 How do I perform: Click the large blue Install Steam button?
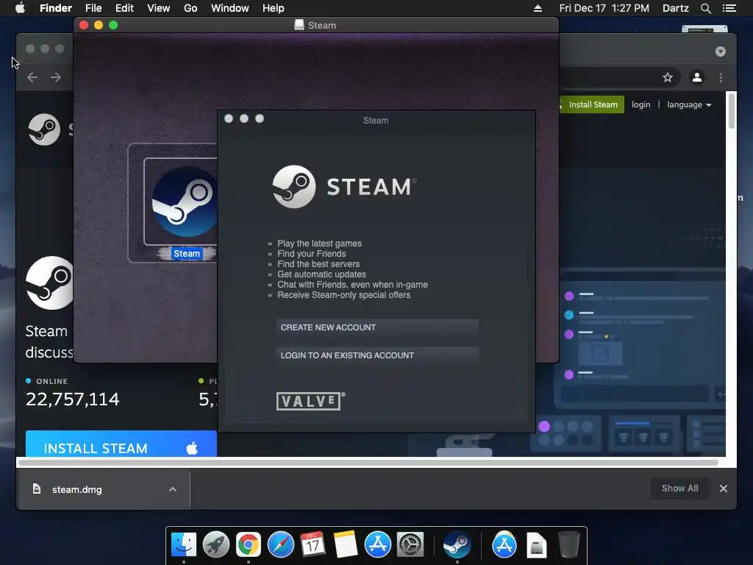[x=121, y=444]
